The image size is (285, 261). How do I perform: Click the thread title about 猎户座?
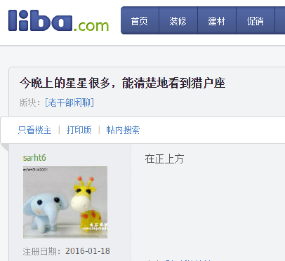point(123,83)
